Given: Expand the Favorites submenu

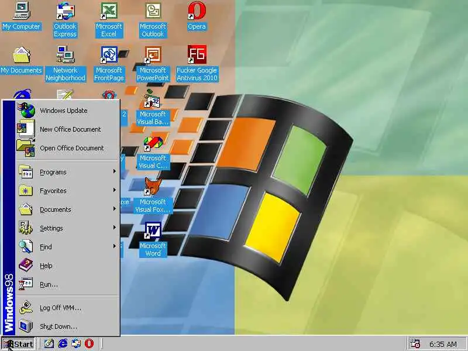Looking at the screenshot, I should [x=68, y=191].
